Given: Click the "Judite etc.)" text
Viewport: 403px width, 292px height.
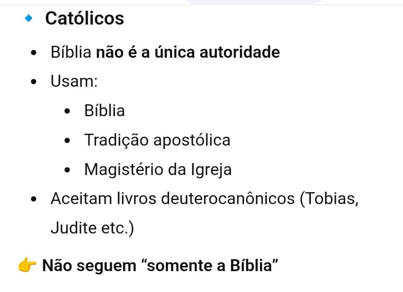Looking at the screenshot, I should (x=92, y=228).
